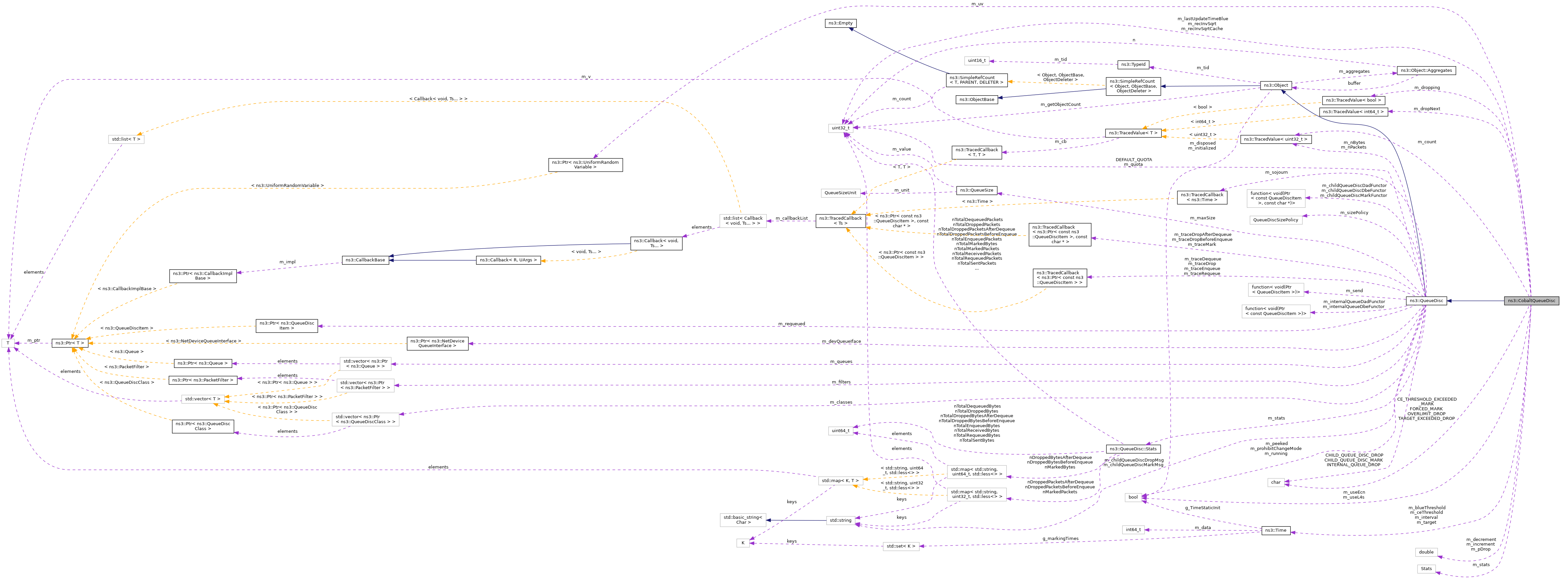Click the ns3::QueueSize node
Image resolution: width=1561 pixels, height=579 pixels.
coord(976,190)
